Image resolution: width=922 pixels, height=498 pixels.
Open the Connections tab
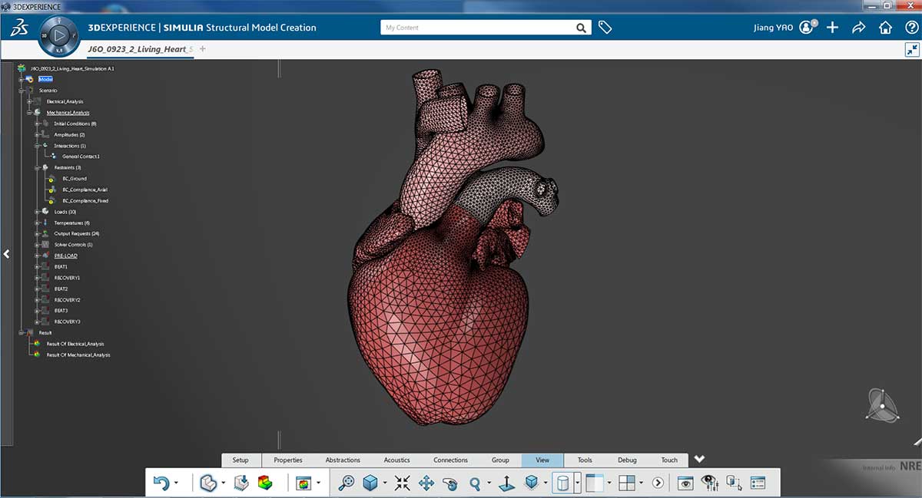450,460
